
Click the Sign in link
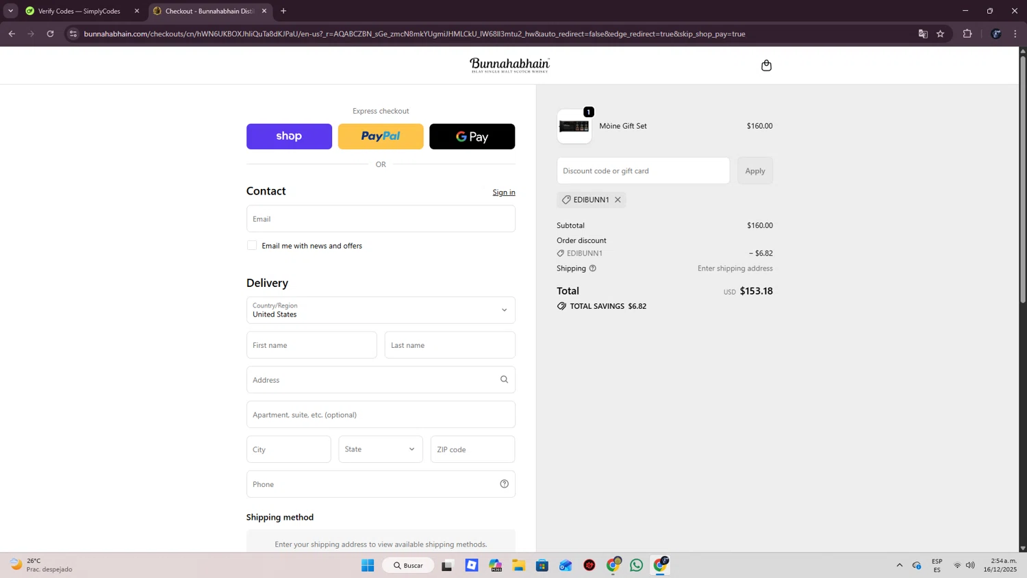click(x=504, y=192)
